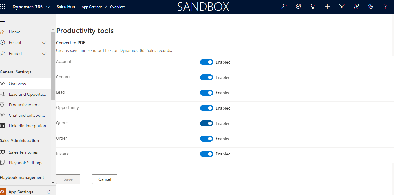Click the Pinned pushpin icon

pos(2,53)
